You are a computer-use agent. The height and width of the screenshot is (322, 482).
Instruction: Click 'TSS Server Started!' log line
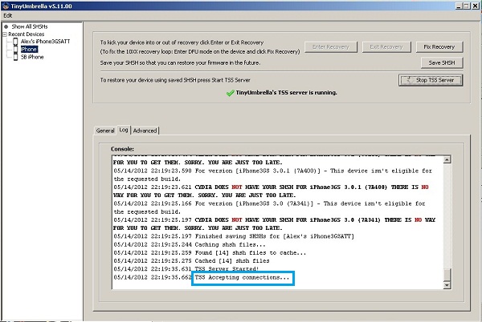click(227, 269)
